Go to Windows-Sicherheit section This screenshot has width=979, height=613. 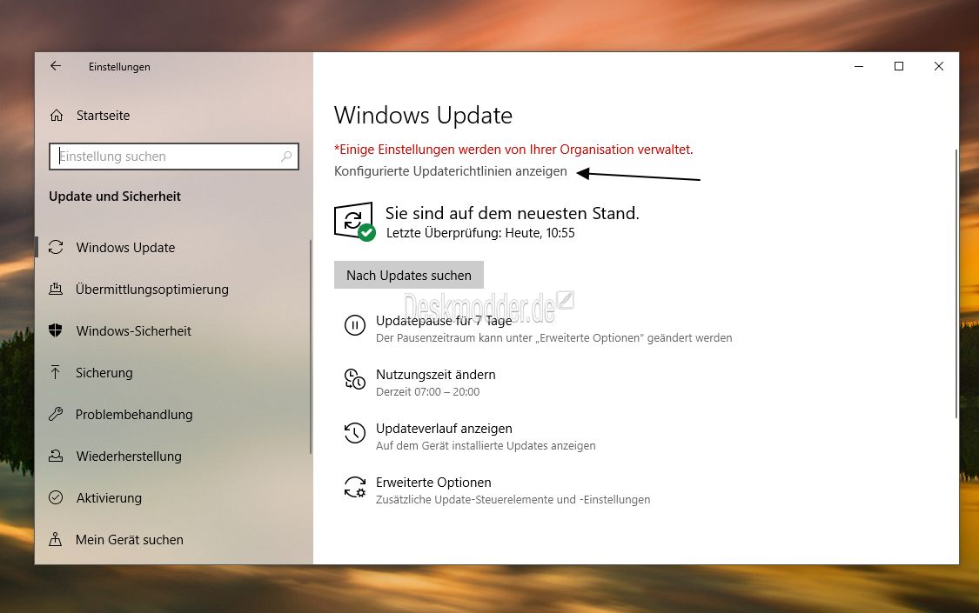(134, 331)
